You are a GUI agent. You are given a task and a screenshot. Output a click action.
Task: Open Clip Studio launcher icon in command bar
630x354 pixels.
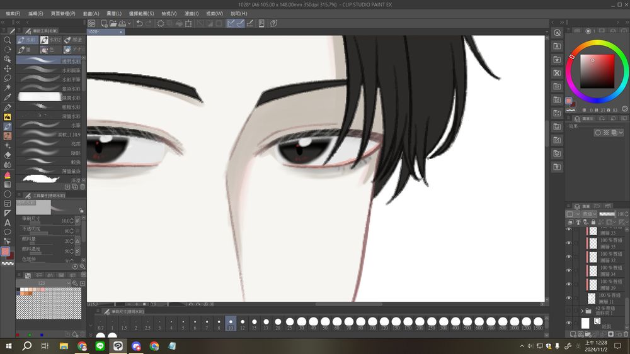click(91, 23)
